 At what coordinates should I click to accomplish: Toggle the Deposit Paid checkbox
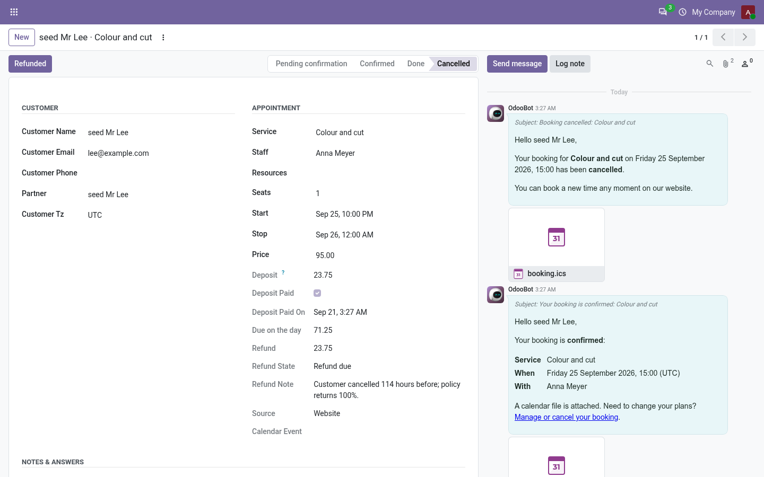point(317,293)
